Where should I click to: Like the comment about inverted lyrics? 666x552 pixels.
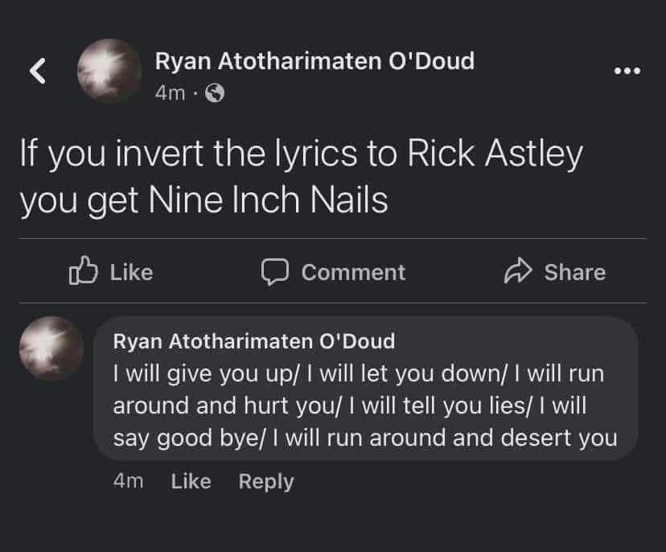[x=191, y=481]
